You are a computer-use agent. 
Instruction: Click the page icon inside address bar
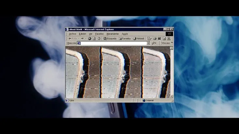(79, 43)
